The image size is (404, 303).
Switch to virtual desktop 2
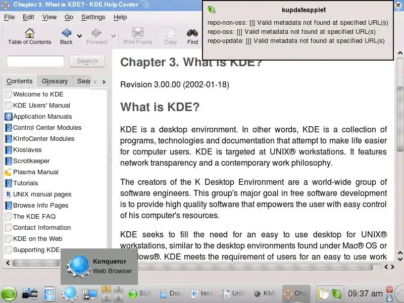[x=118, y=289]
